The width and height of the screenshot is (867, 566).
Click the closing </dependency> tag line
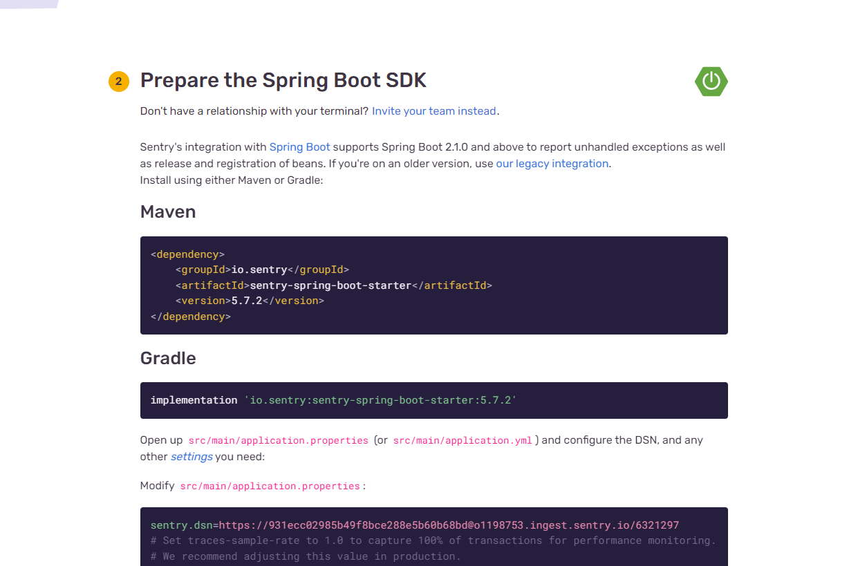pos(190,317)
